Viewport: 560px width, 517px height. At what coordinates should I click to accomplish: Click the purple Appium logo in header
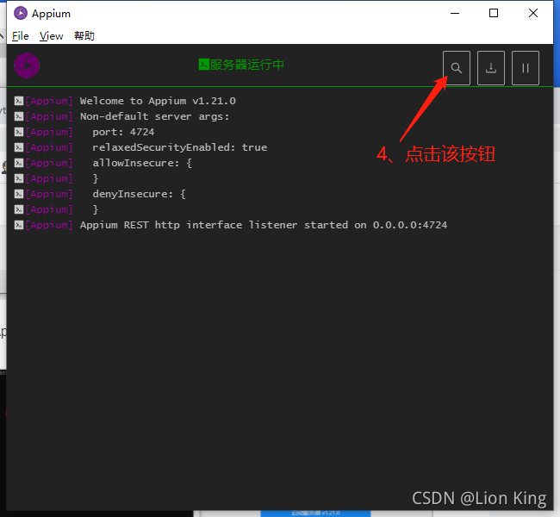click(x=27, y=65)
